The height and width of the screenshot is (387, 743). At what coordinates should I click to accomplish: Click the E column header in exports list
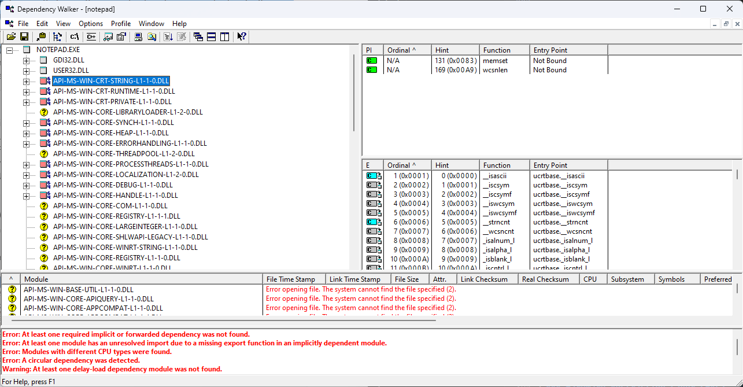coord(373,165)
